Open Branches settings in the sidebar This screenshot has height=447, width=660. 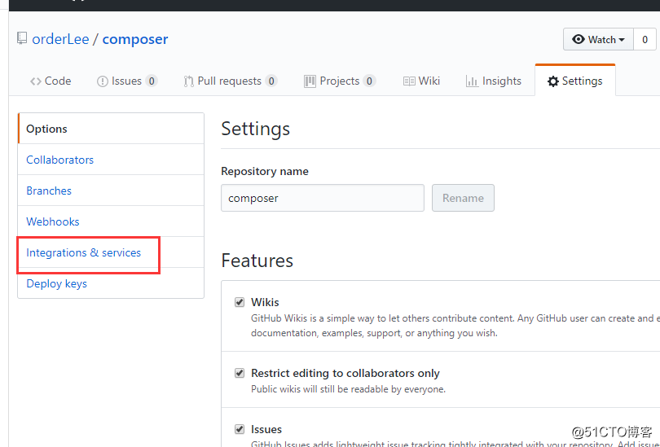tap(111, 191)
